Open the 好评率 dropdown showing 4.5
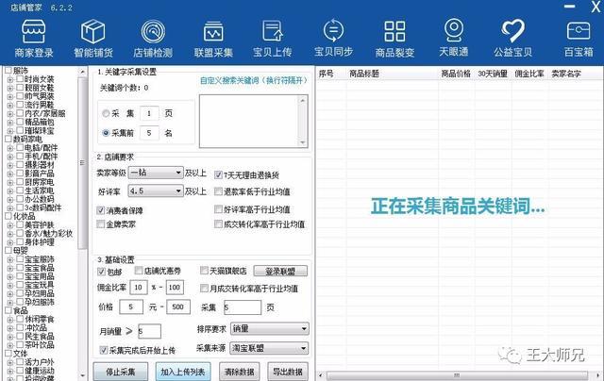Screen dimensions: 604x381 pos(155,190)
